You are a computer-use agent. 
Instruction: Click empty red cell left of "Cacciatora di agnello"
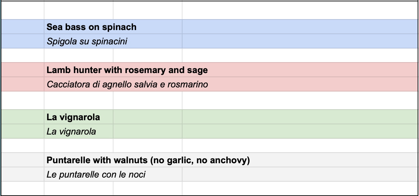pos(23,84)
